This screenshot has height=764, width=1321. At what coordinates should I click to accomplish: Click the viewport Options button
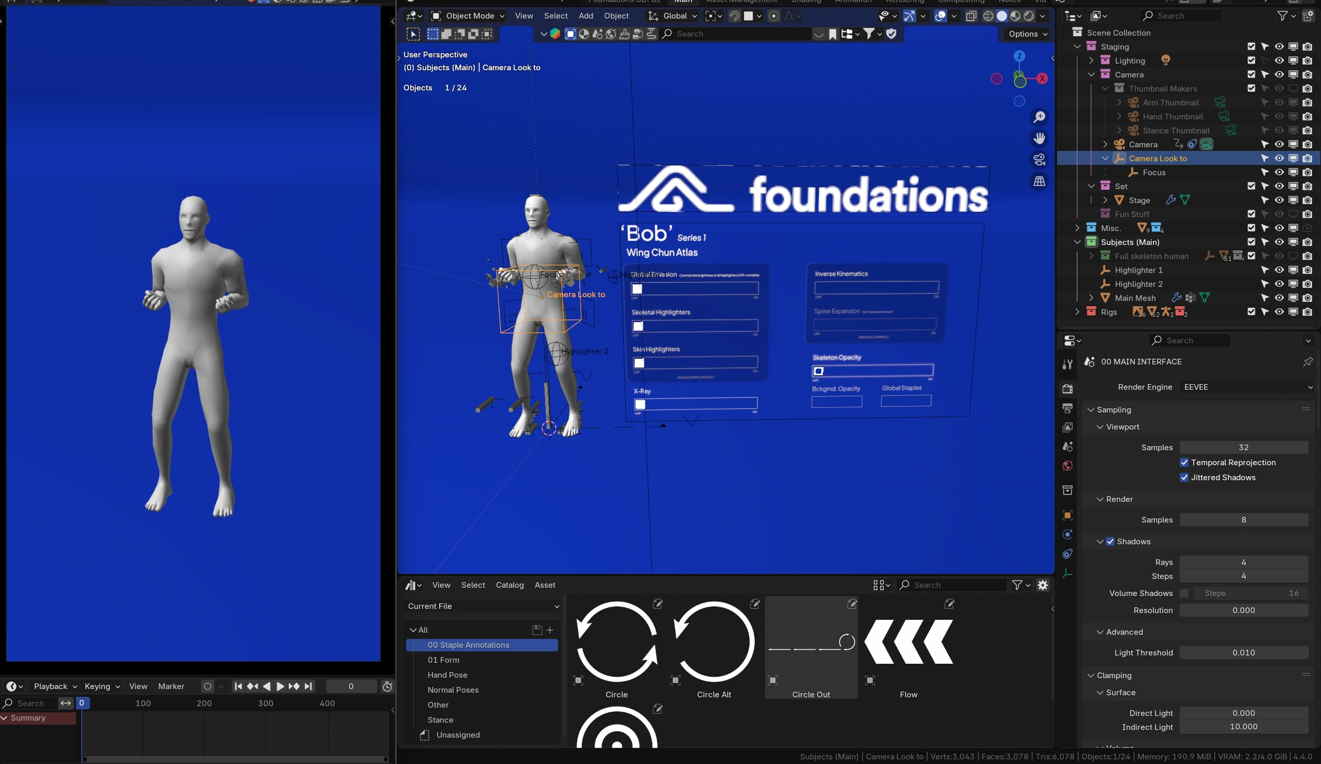pos(1027,34)
